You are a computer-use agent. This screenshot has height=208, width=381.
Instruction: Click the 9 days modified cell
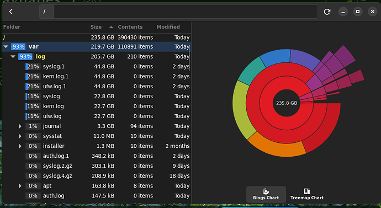pos(181,166)
